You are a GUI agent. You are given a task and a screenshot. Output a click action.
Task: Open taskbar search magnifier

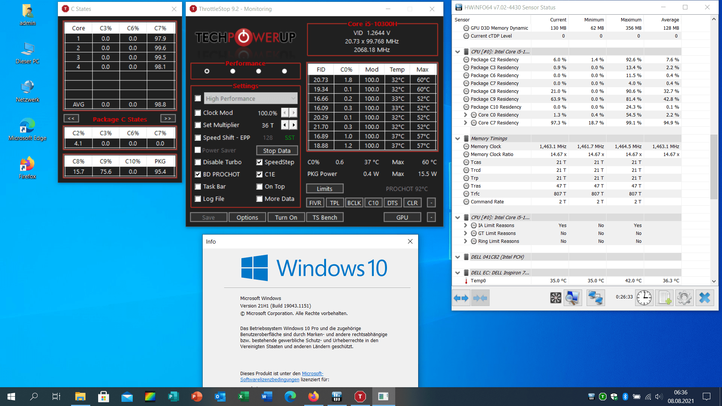click(34, 397)
